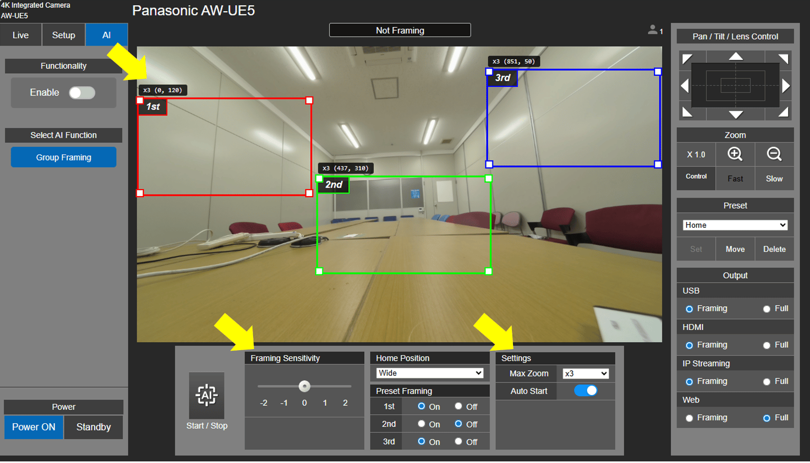Set Preset Framing 1st to Off
This screenshot has width=810, height=463.
coord(458,406)
